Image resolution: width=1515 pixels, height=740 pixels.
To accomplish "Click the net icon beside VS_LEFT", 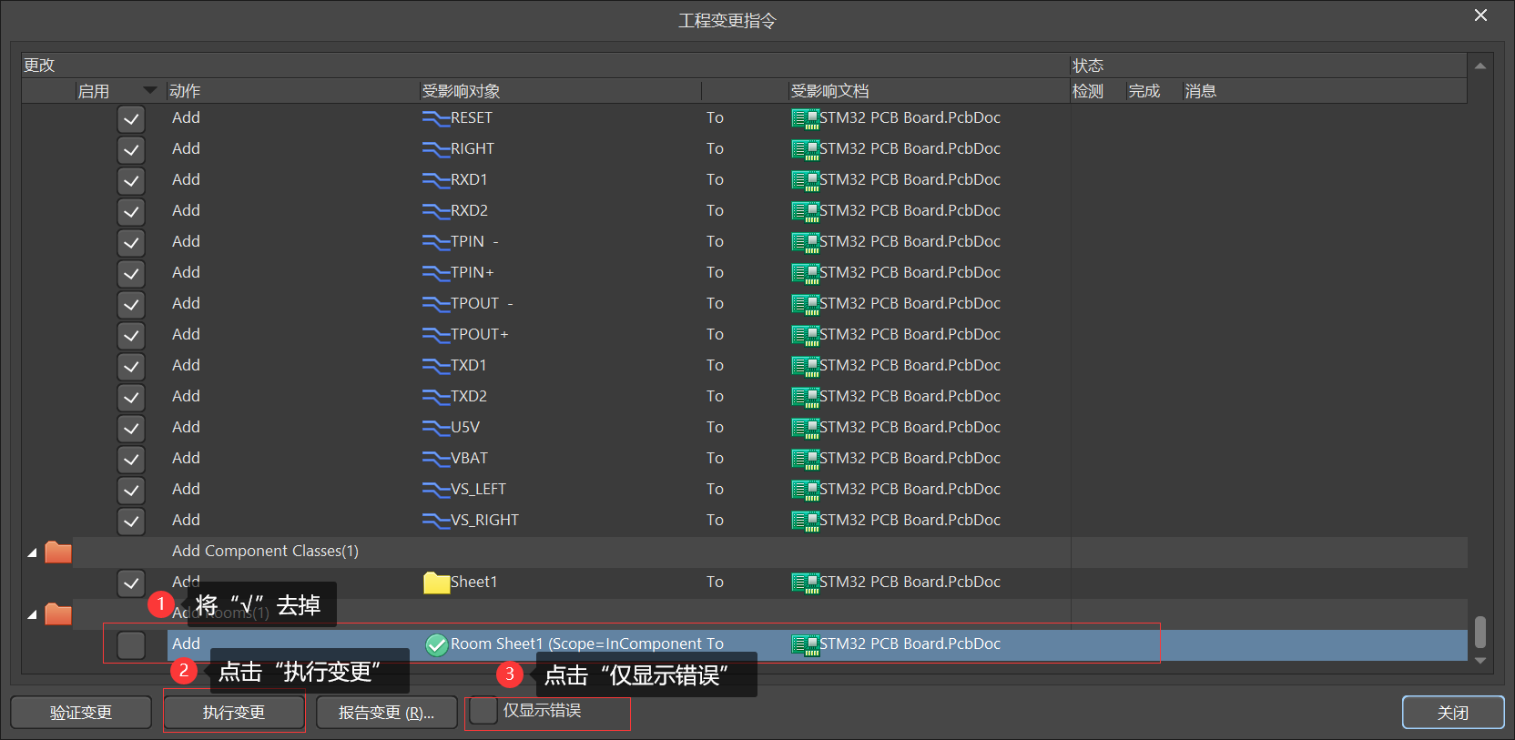I will tap(436, 490).
